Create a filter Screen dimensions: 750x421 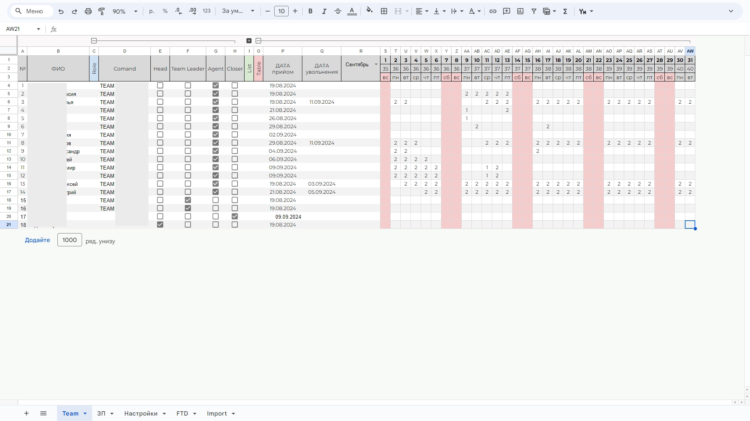click(x=534, y=11)
